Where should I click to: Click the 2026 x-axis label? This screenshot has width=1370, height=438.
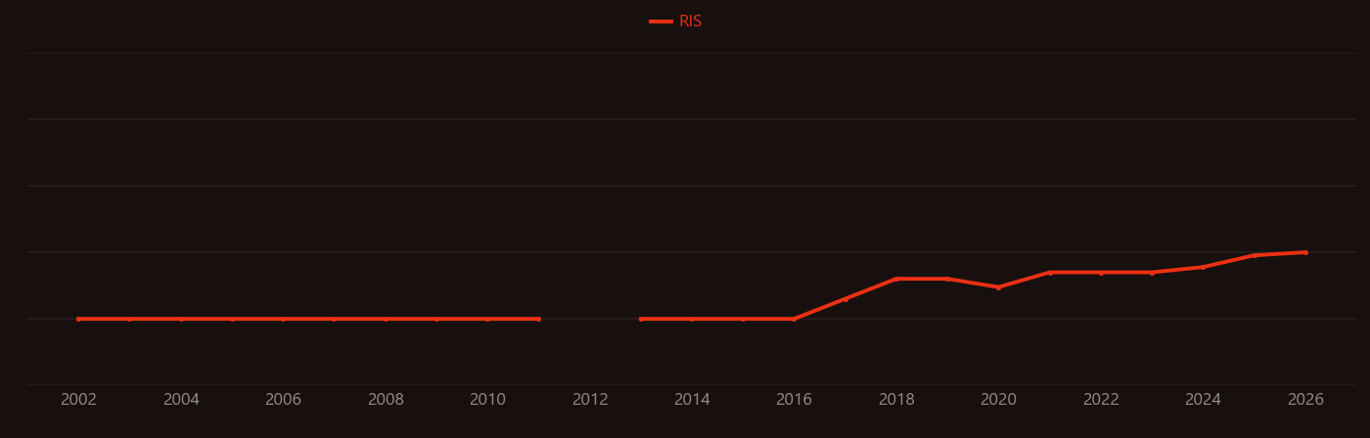[x=1305, y=399]
